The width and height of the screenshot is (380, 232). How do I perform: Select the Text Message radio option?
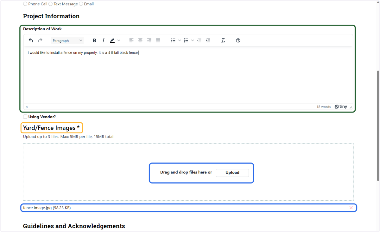point(51,4)
